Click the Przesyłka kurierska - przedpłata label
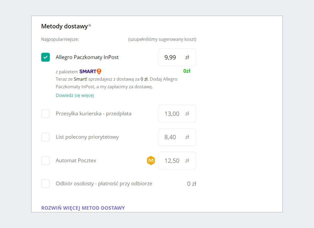Image resolution: width=314 pixels, height=228 pixels. point(93,114)
